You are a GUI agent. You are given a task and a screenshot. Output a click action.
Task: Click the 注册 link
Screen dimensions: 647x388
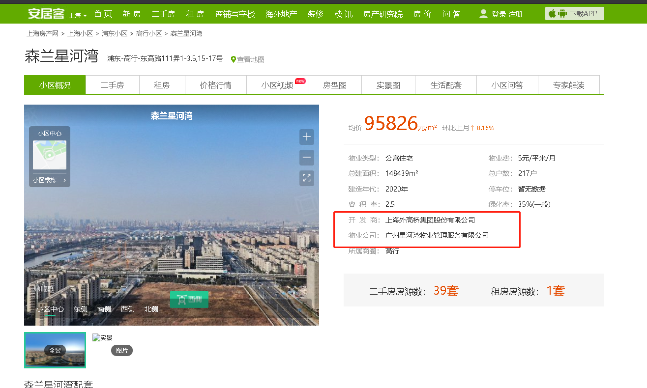(516, 15)
